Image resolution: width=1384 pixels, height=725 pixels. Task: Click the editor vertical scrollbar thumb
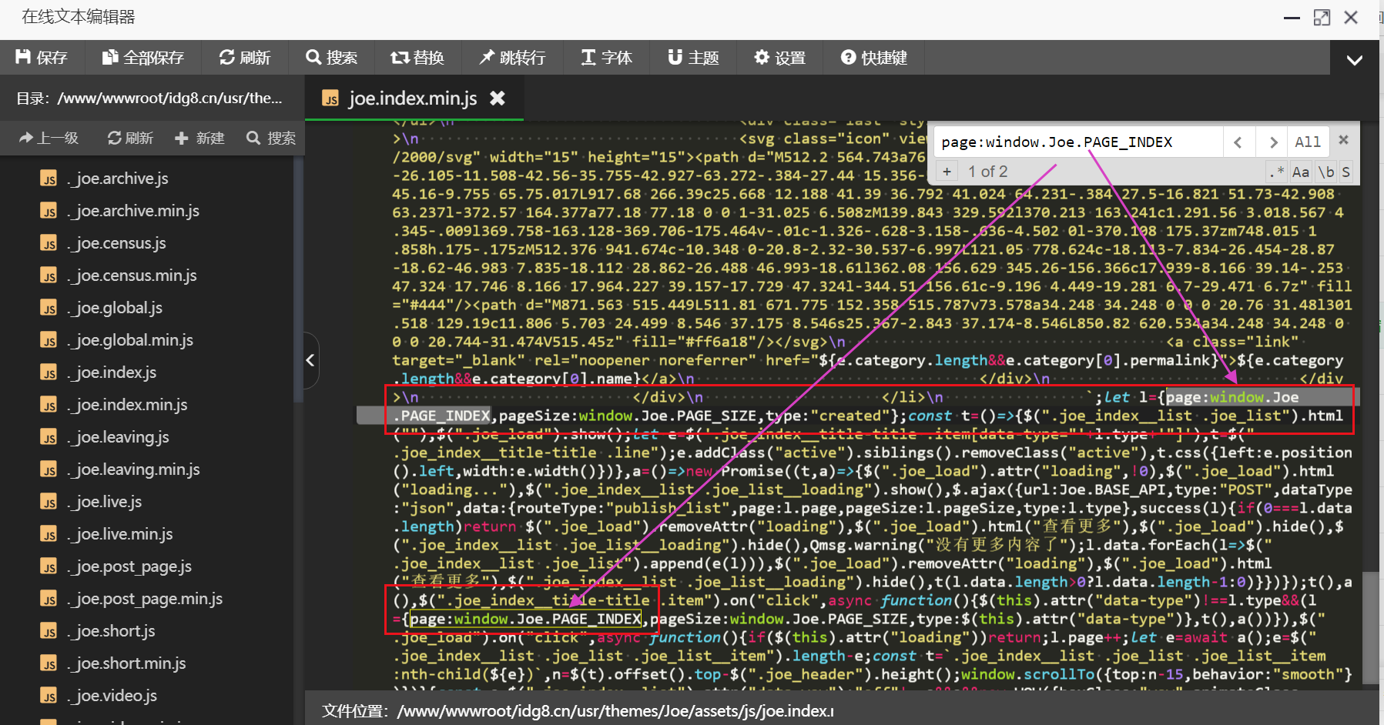coord(1370,626)
